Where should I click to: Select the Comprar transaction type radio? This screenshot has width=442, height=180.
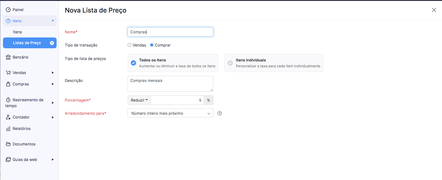coord(152,45)
